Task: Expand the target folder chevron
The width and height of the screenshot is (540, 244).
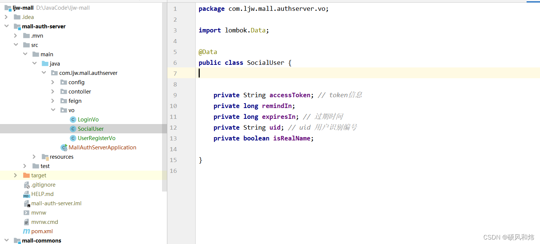Action: coord(16,175)
